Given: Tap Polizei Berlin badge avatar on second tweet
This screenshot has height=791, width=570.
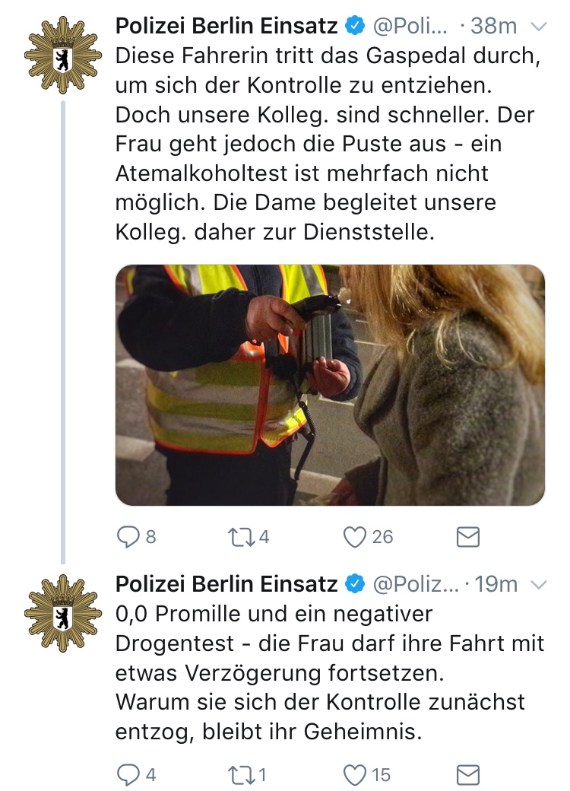Looking at the screenshot, I should point(62,610).
